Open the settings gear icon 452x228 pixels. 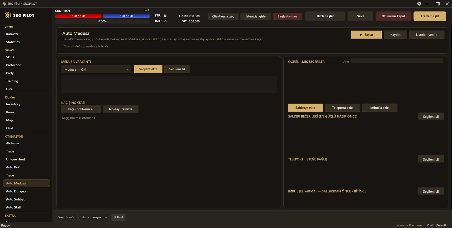tap(419, 4)
